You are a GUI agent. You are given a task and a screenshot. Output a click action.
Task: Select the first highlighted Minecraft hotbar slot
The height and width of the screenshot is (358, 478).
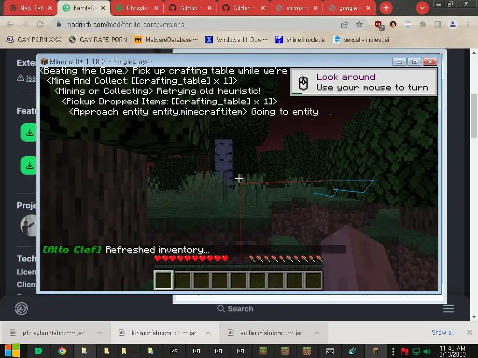click(x=164, y=280)
